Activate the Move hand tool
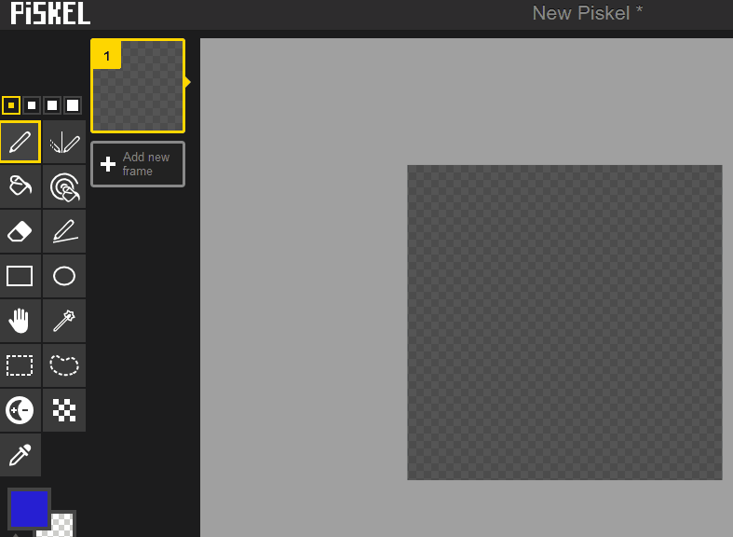This screenshot has height=537, width=733. click(x=20, y=321)
